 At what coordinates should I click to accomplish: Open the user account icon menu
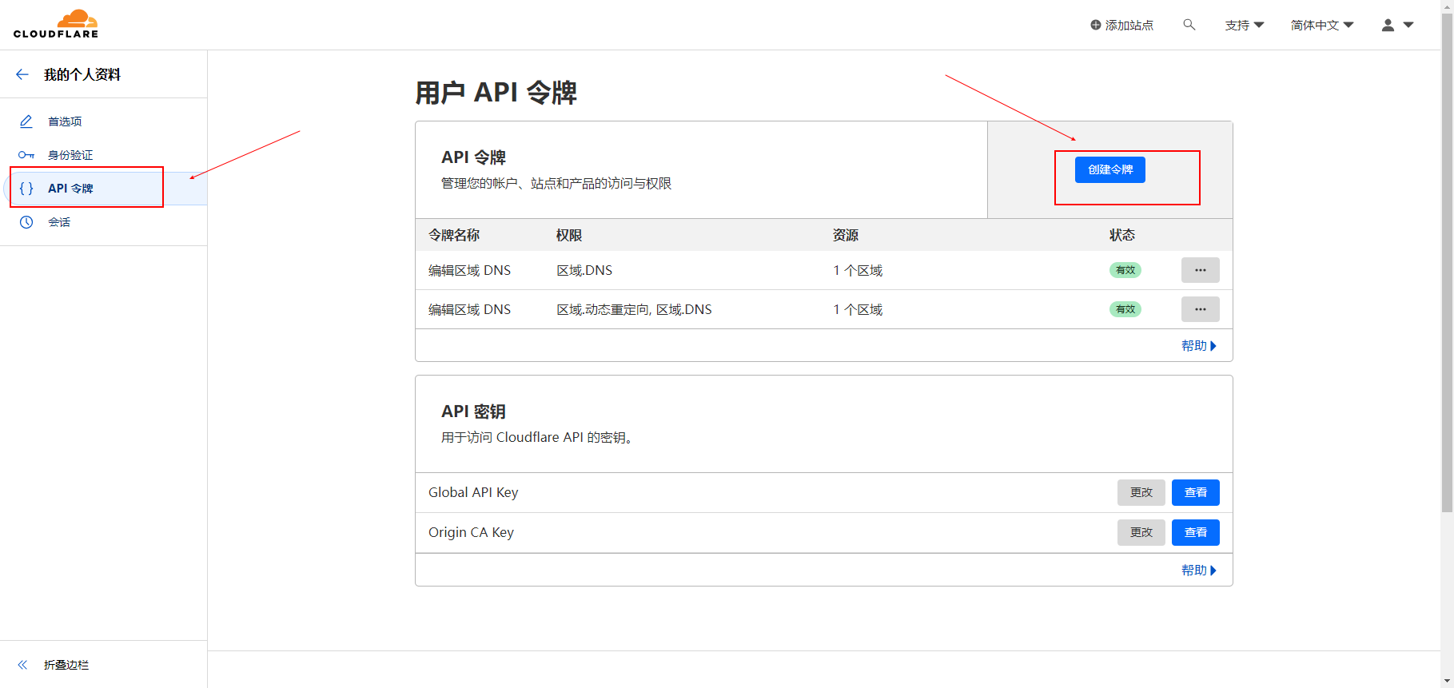1388,25
